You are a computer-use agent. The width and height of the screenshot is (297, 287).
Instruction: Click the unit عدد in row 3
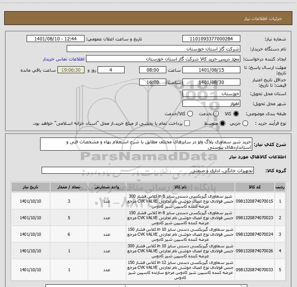[107, 234]
